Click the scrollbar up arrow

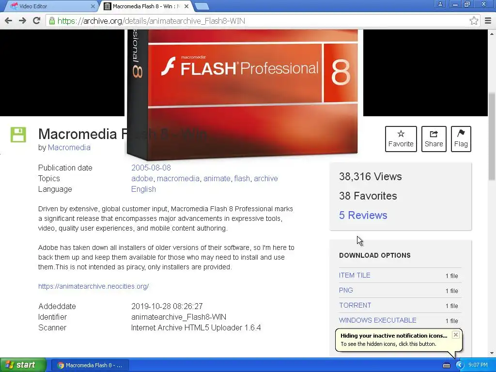tap(492, 33)
